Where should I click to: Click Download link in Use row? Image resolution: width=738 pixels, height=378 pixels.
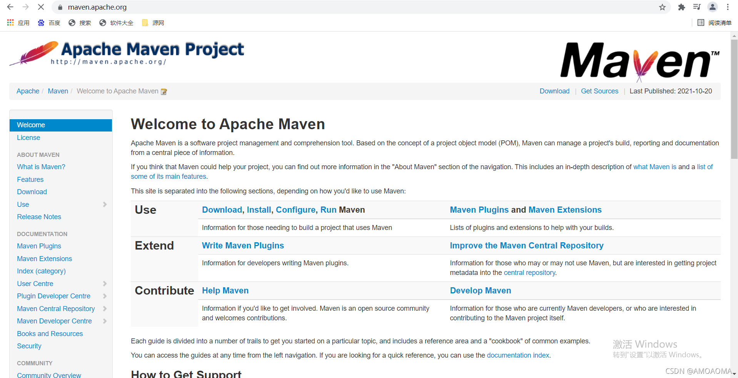(x=222, y=210)
